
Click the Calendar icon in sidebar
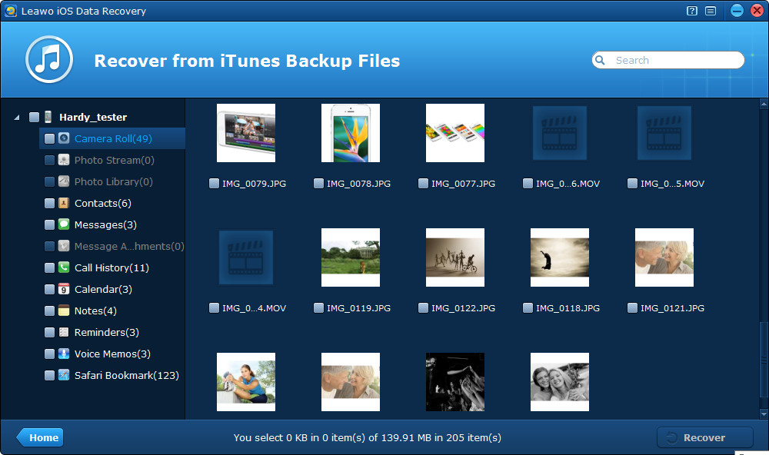click(x=64, y=289)
